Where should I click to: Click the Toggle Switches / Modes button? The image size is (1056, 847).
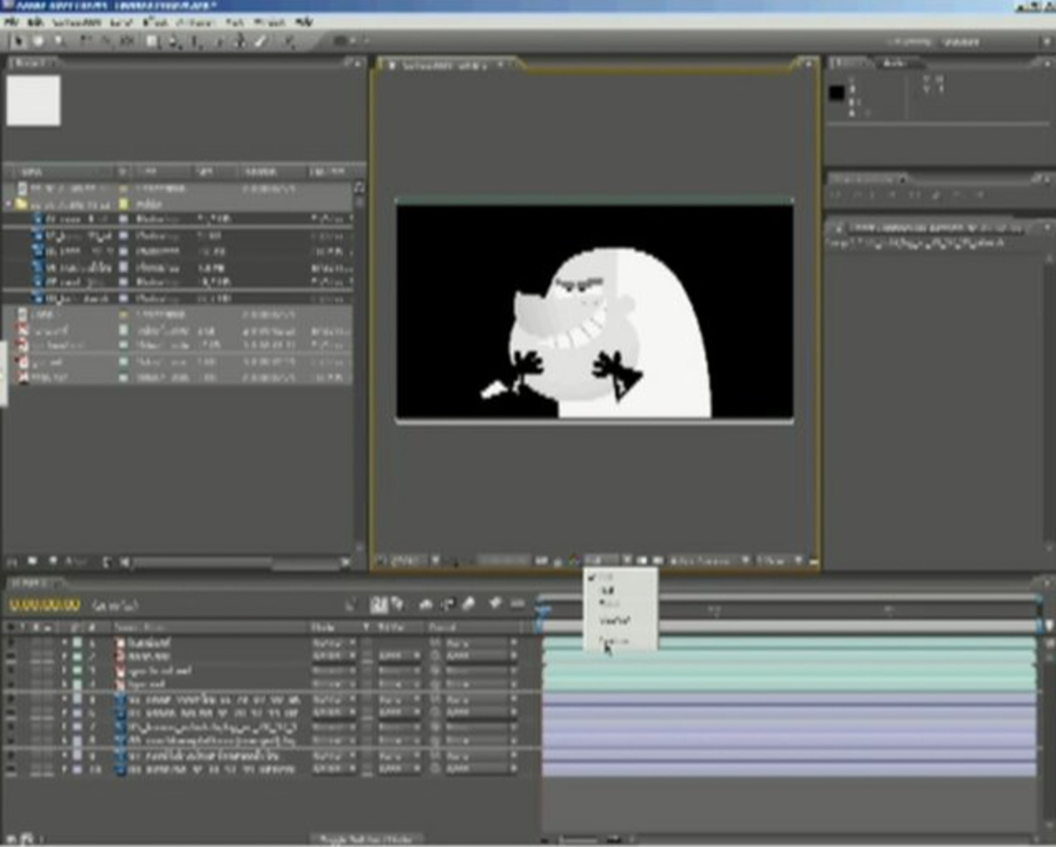pyautogui.click(x=367, y=839)
